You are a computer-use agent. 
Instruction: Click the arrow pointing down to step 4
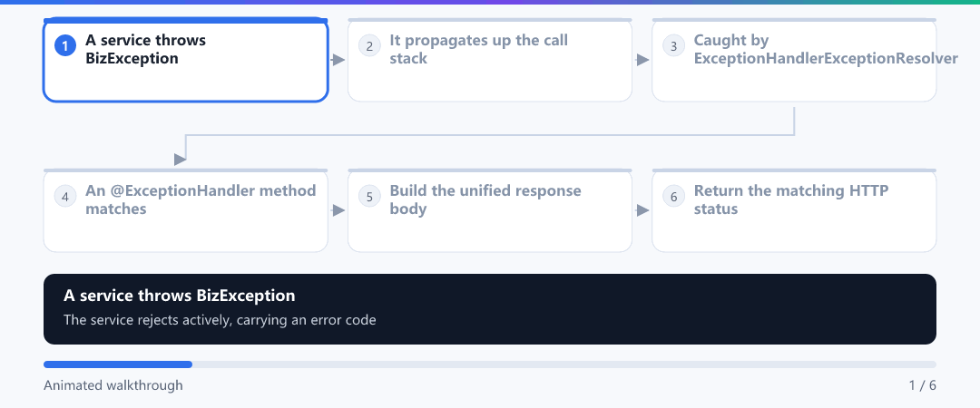180,160
